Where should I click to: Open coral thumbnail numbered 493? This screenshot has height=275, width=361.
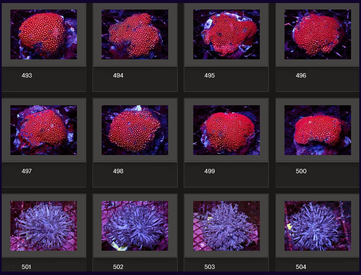[x=44, y=34]
